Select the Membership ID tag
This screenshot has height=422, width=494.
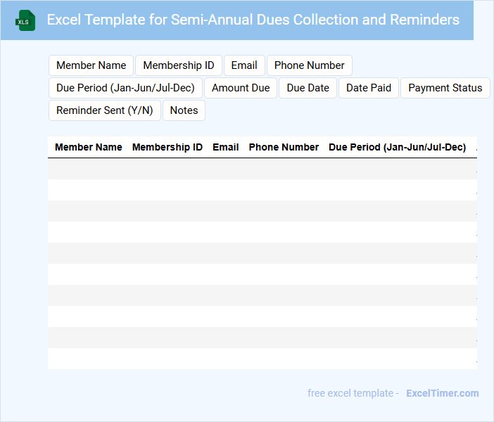[x=179, y=65]
